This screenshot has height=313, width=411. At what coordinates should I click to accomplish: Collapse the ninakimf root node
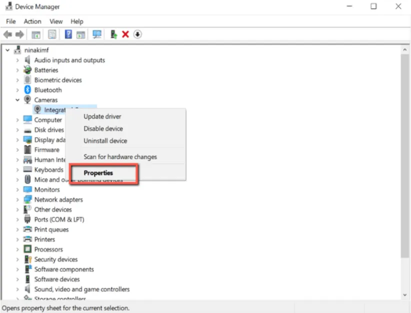click(7, 50)
